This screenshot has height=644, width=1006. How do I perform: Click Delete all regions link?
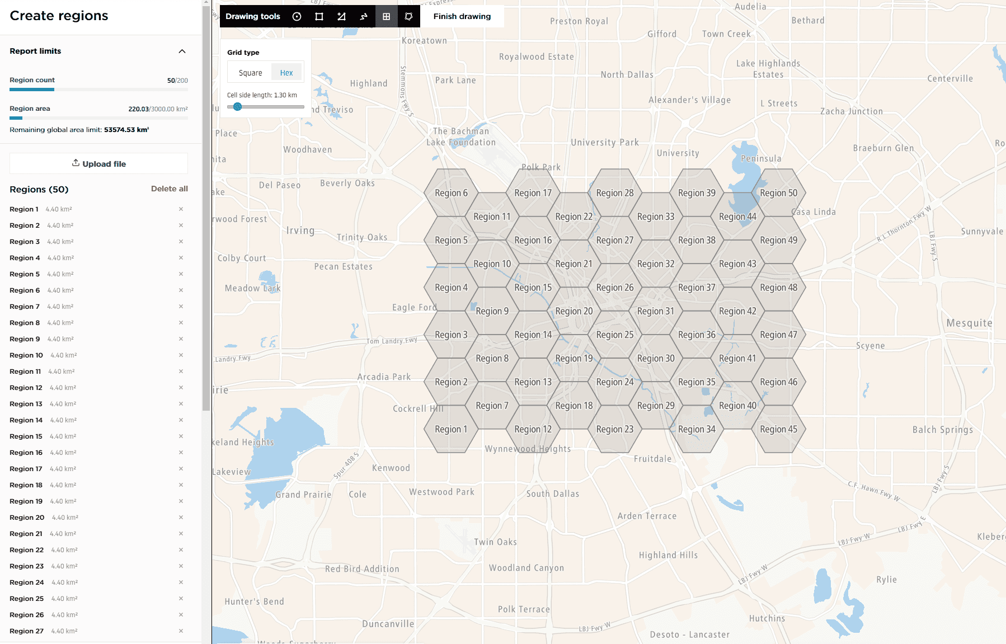pyautogui.click(x=169, y=189)
